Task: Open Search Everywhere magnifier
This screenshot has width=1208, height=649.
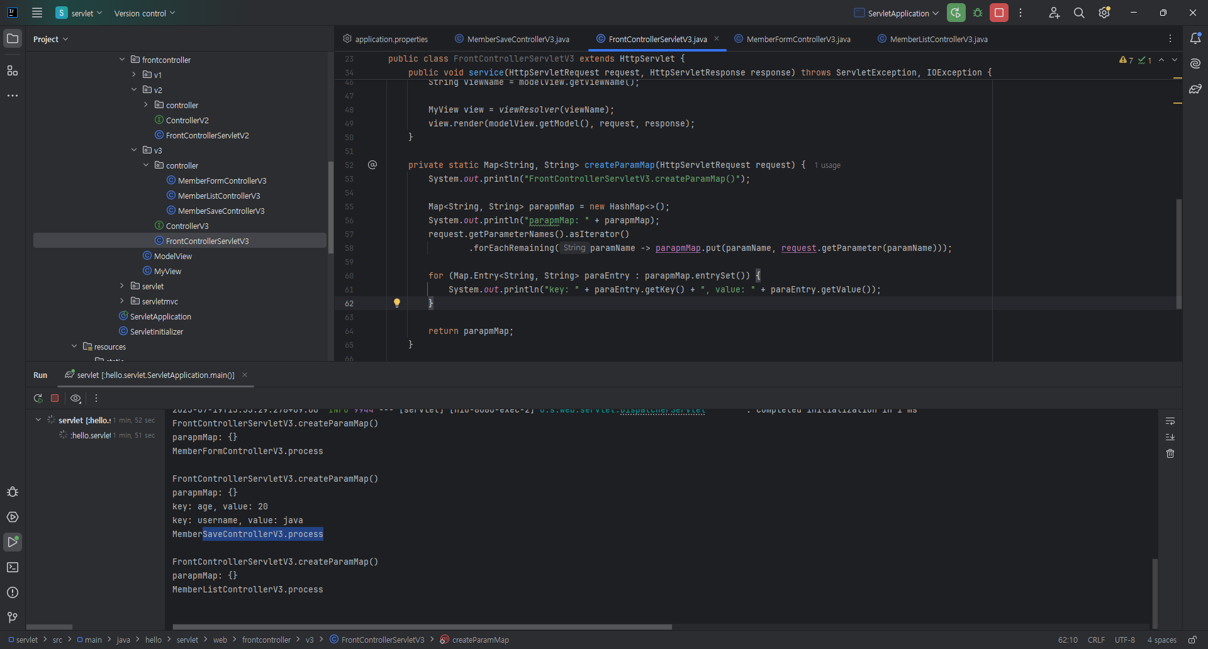Action: 1079,13
